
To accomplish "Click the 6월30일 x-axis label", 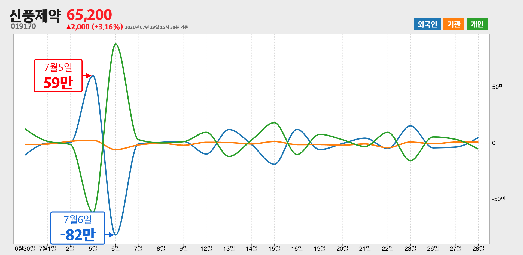I will point(25,248).
